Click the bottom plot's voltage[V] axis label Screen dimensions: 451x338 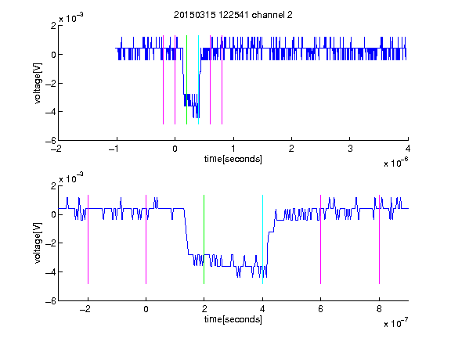[38, 243]
